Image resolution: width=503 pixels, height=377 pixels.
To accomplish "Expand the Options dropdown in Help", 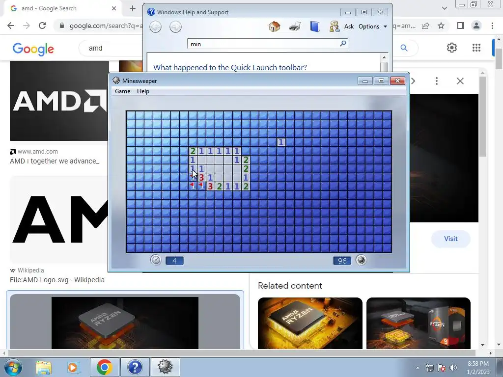I will [x=372, y=27].
